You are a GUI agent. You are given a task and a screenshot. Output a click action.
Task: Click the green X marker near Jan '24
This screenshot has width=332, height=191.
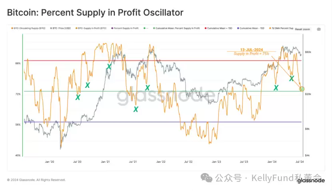pos(276,87)
